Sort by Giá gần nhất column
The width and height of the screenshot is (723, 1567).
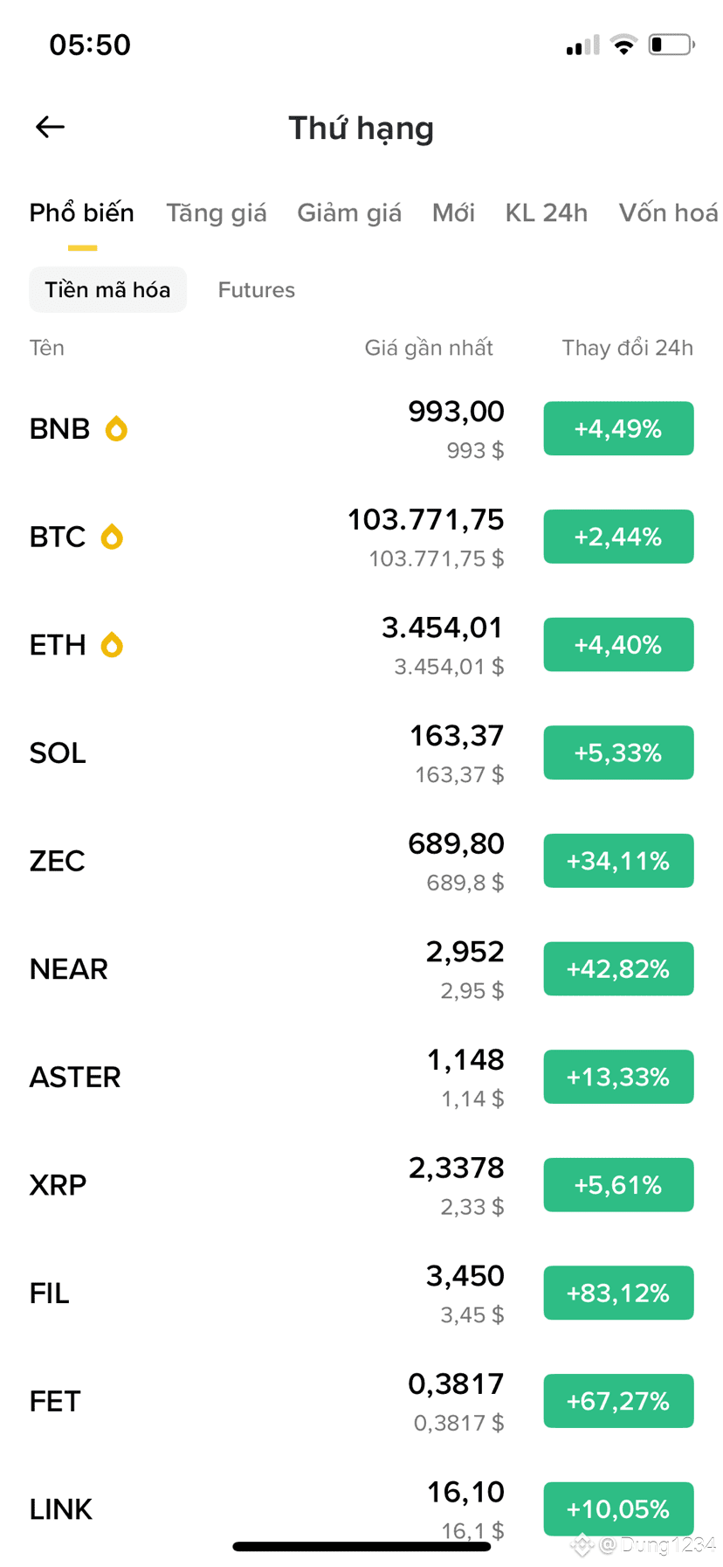click(x=429, y=348)
